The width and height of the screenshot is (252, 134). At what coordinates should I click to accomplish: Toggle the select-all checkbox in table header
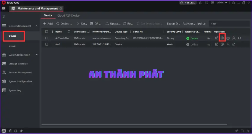tap(46, 32)
